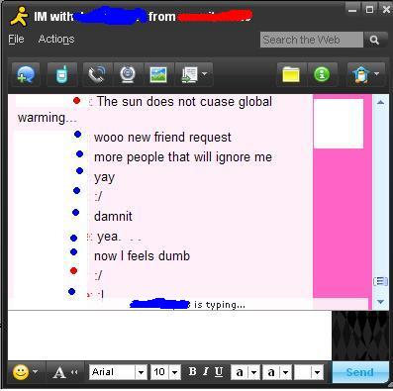Viewport: 393px width, 391px height.
Task: Open the second color dropdown arrow
Action: (x=286, y=372)
